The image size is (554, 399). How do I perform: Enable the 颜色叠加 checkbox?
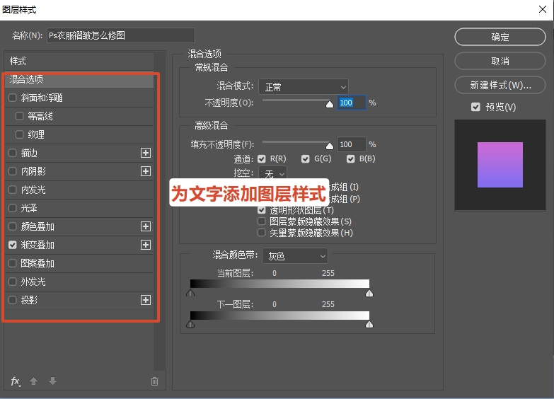13,226
